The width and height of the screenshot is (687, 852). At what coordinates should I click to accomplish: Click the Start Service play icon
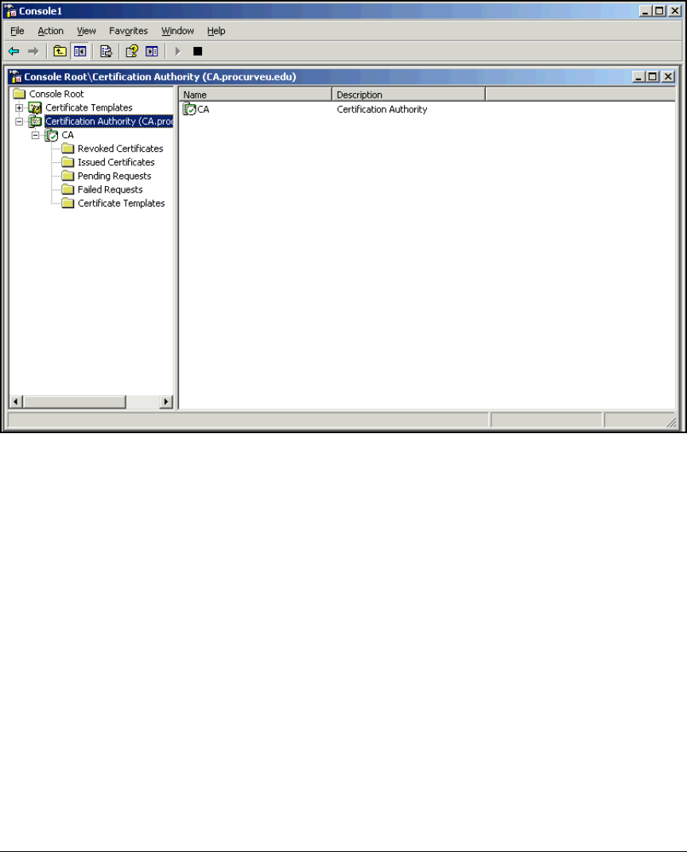[x=177, y=52]
